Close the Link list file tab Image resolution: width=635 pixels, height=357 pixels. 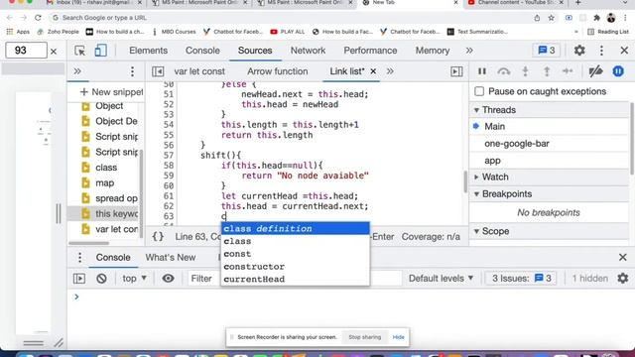coord(373,71)
